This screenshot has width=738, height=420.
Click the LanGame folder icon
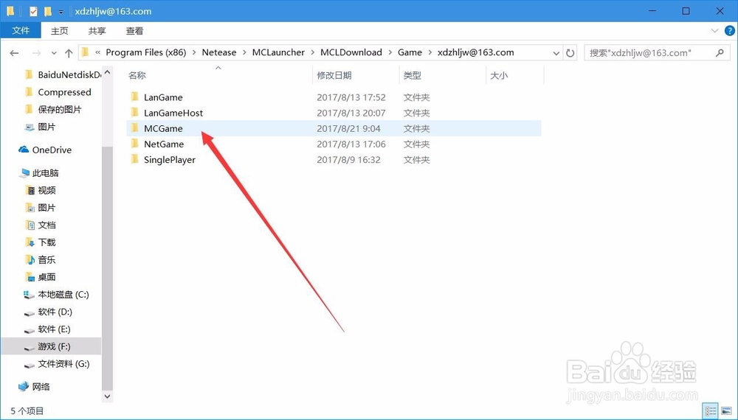tap(134, 97)
